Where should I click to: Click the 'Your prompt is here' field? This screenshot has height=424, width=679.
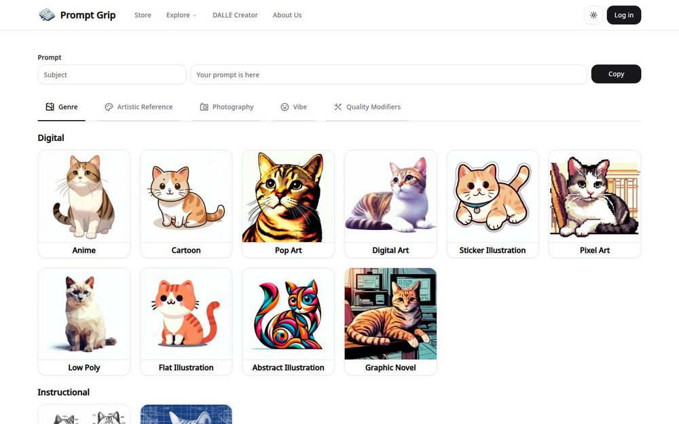pos(389,75)
